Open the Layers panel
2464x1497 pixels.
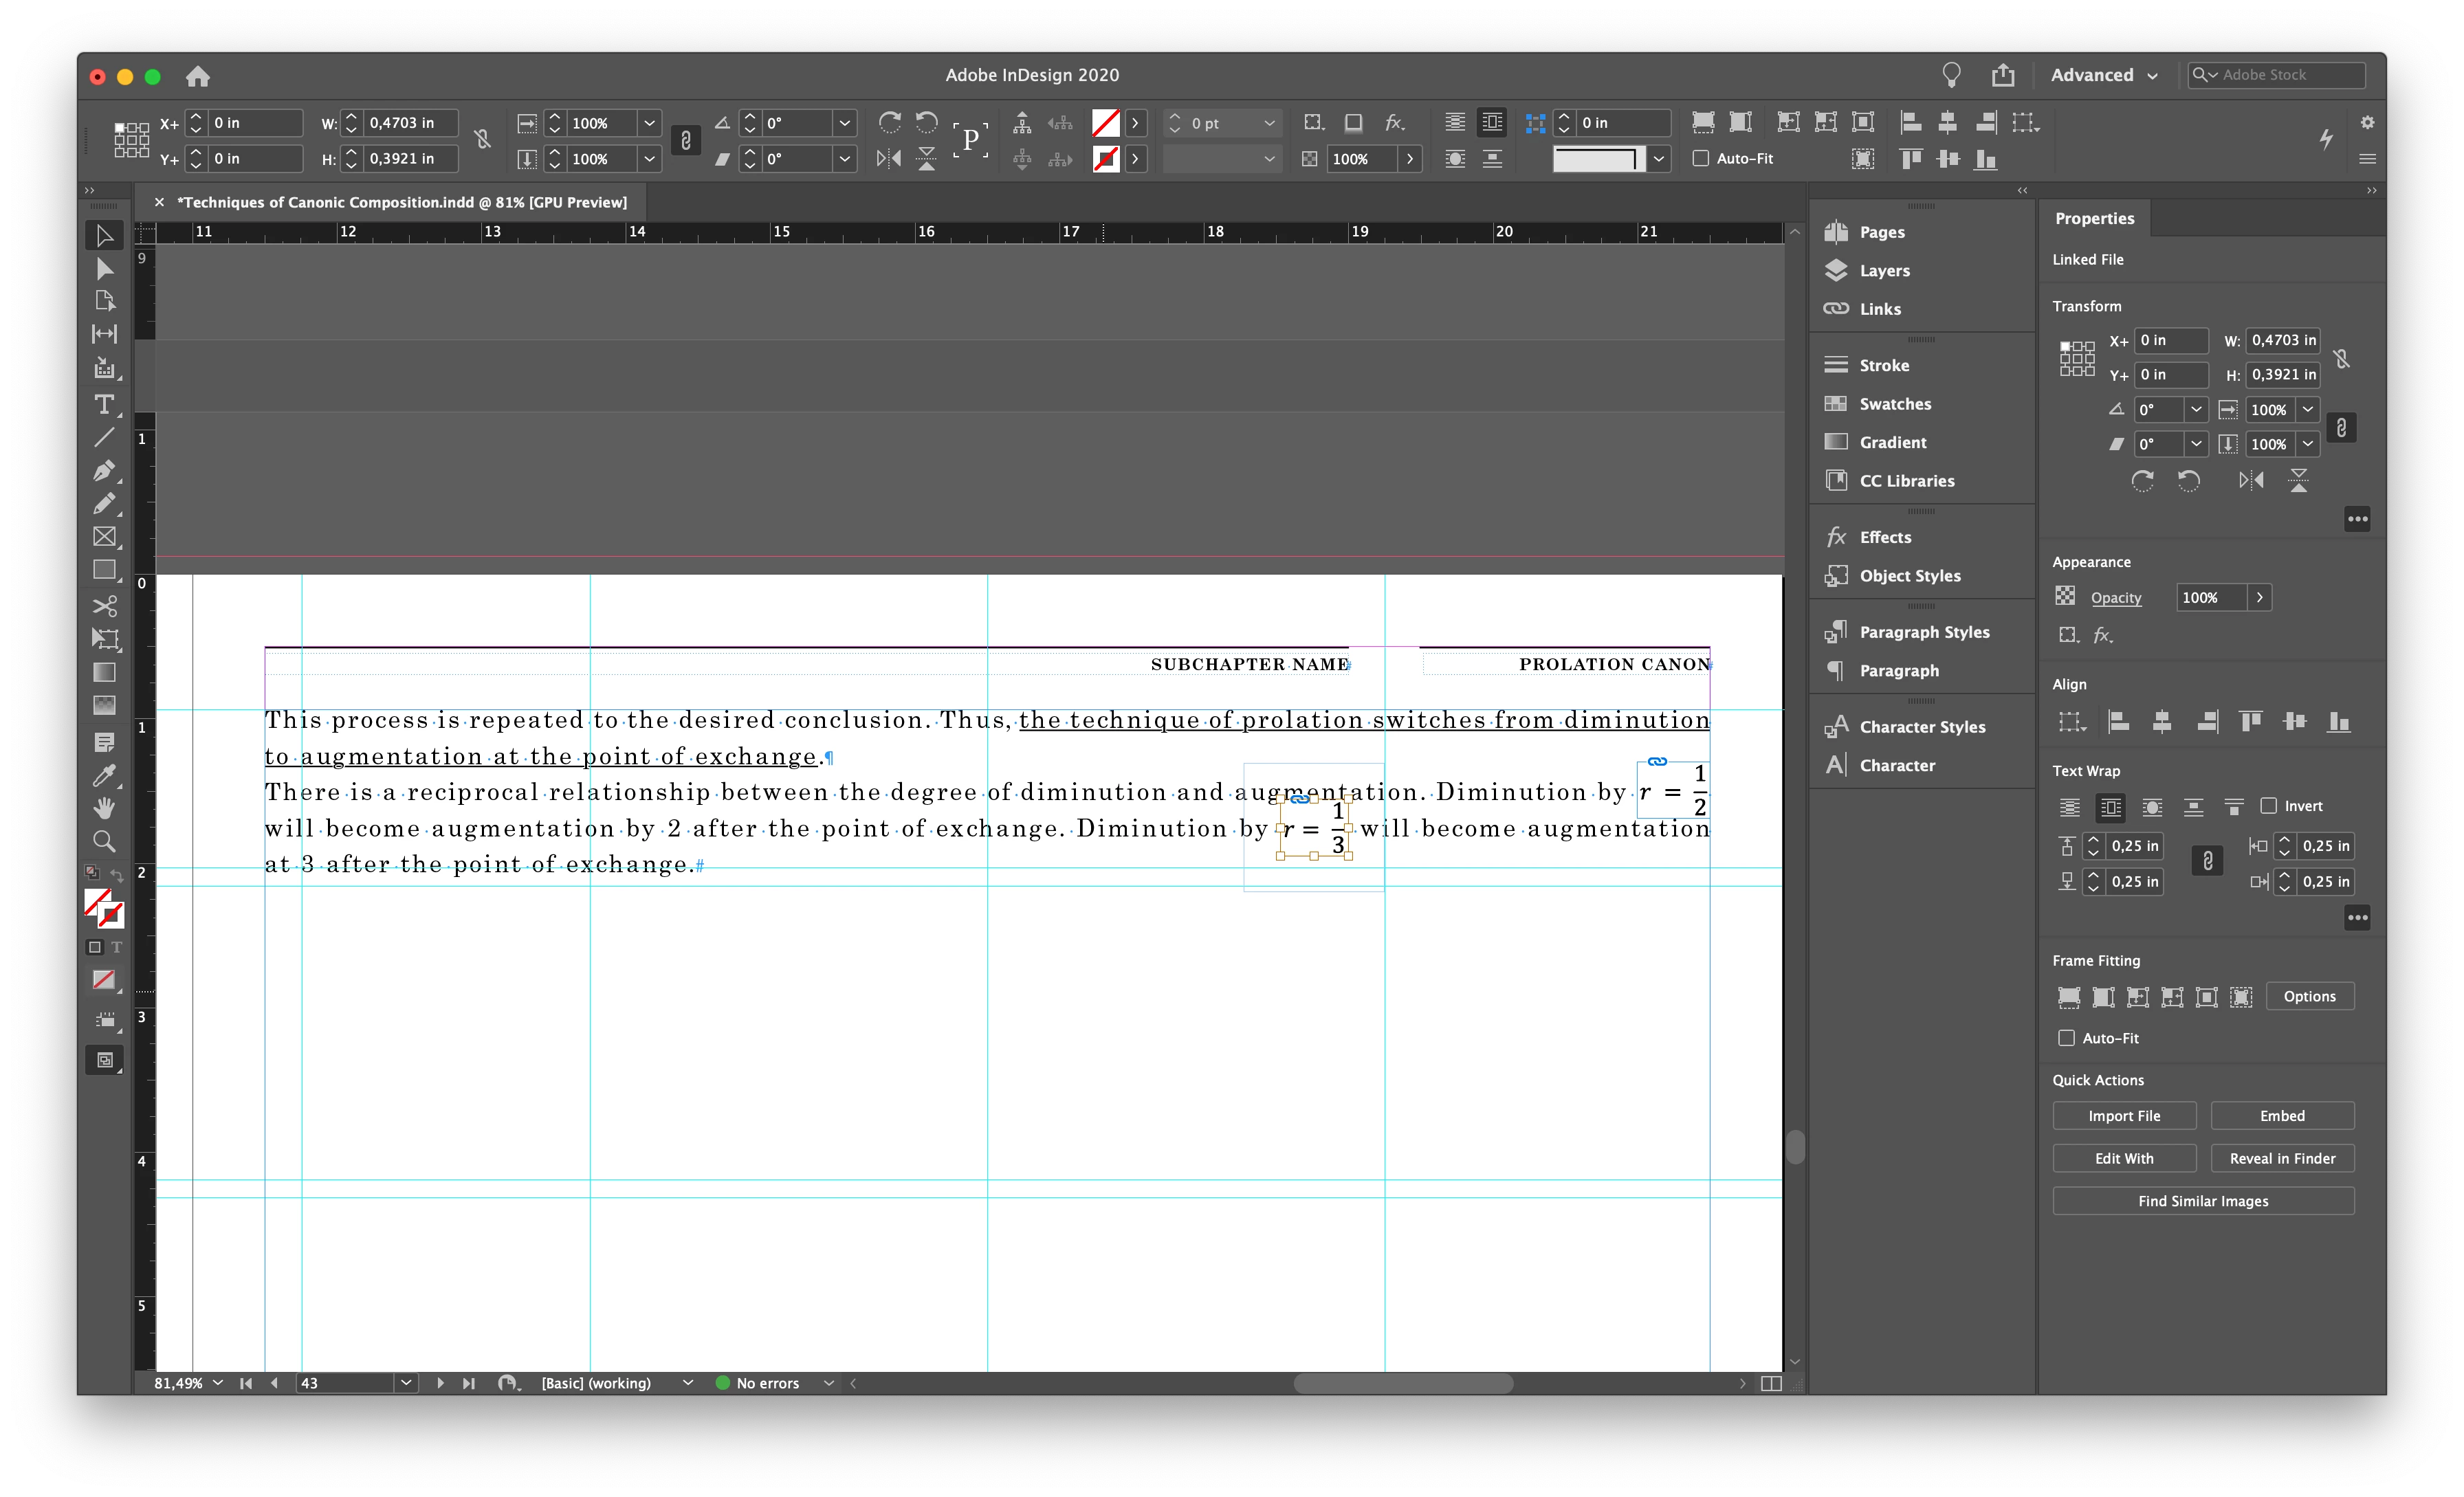[x=1884, y=270]
